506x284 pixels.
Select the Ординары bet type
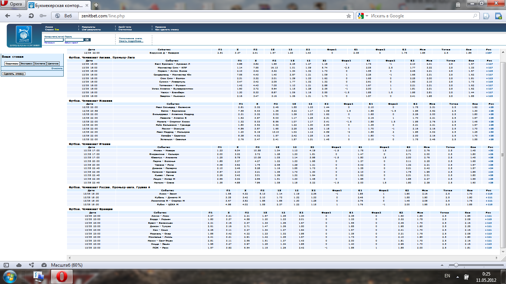pos(12,64)
